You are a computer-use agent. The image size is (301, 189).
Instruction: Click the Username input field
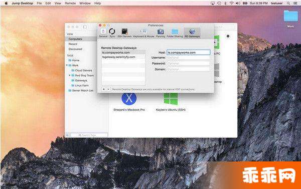(x=188, y=58)
